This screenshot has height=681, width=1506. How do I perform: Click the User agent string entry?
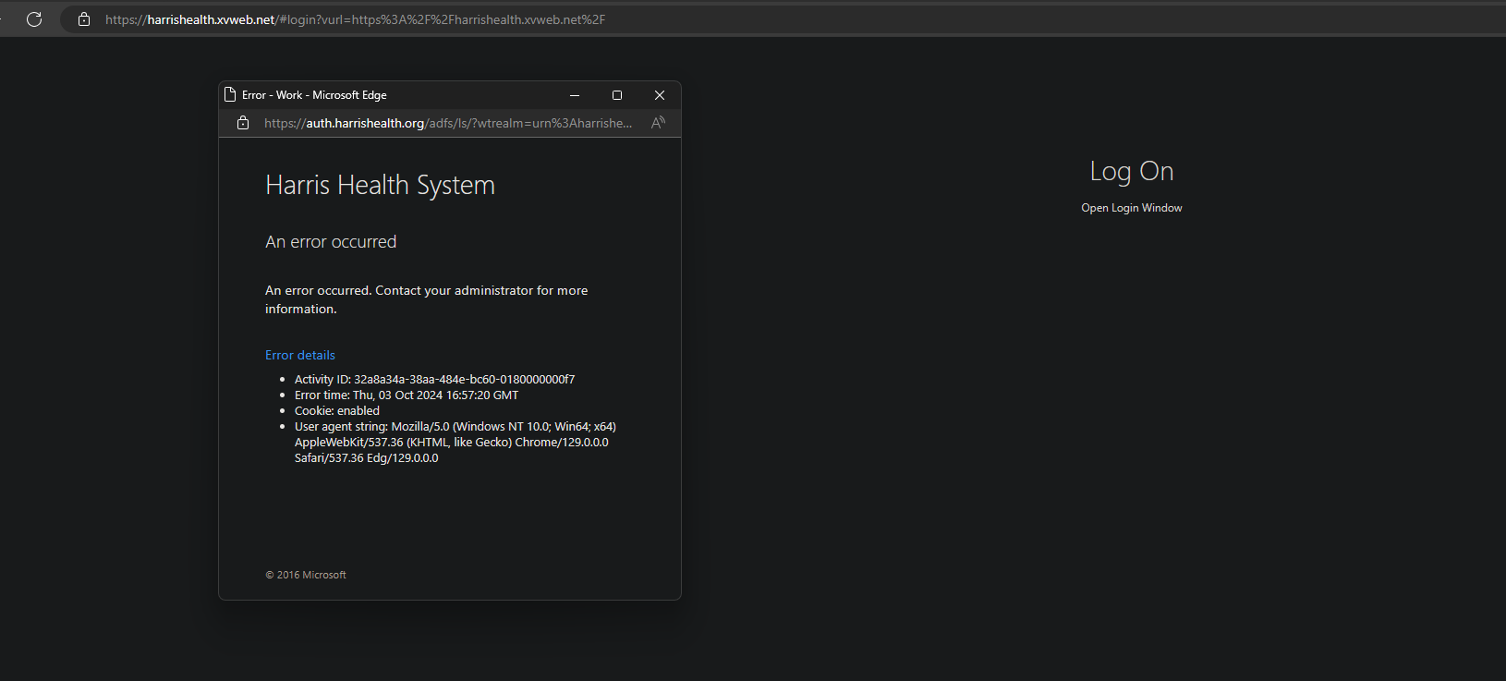tap(455, 442)
